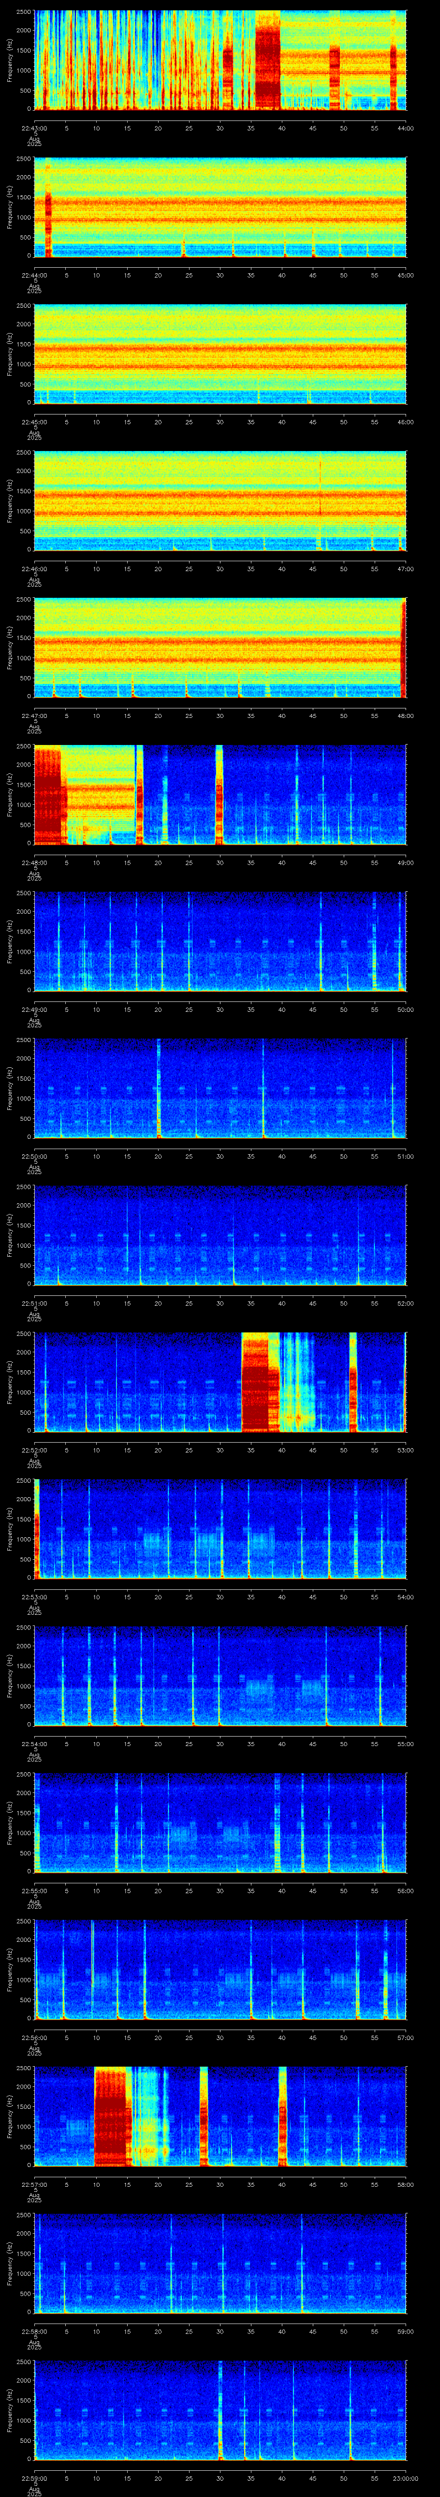The image size is (440, 2497).
Task: Click the spectrogram panel starting at 22:52:00
Action: pos(220,1382)
